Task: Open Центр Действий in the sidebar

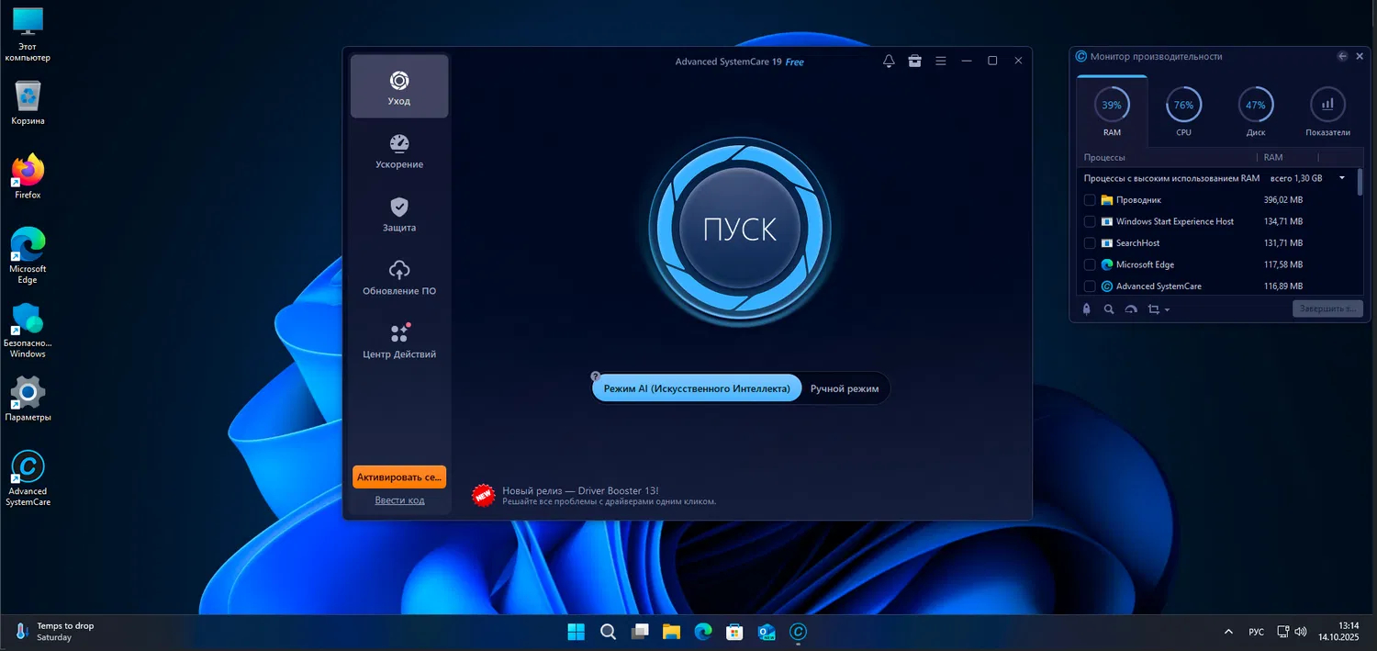Action: pos(399,342)
